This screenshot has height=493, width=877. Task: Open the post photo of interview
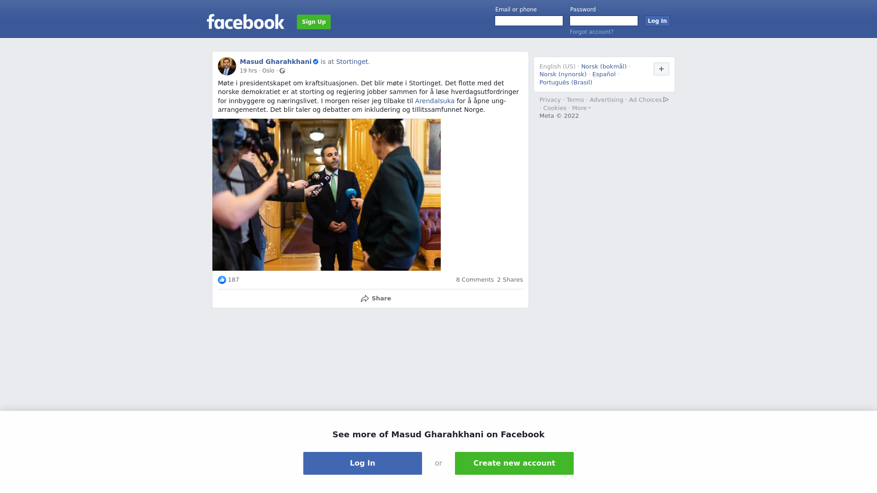[x=327, y=195]
